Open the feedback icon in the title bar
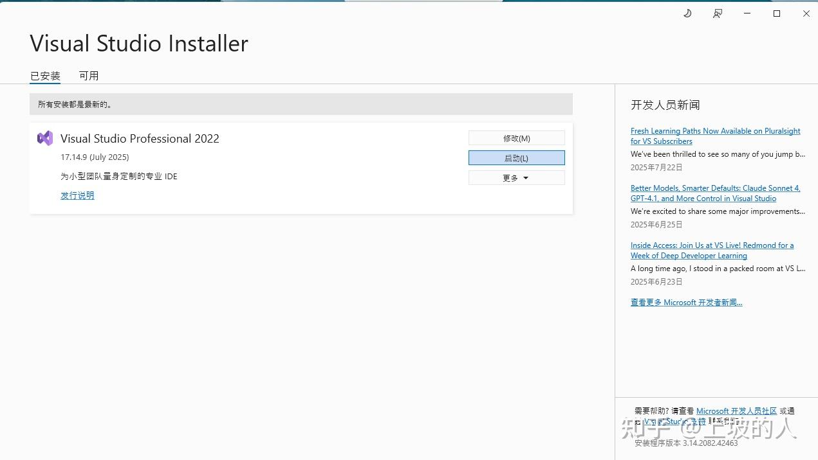This screenshot has height=460, width=818. [x=717, y=13]
